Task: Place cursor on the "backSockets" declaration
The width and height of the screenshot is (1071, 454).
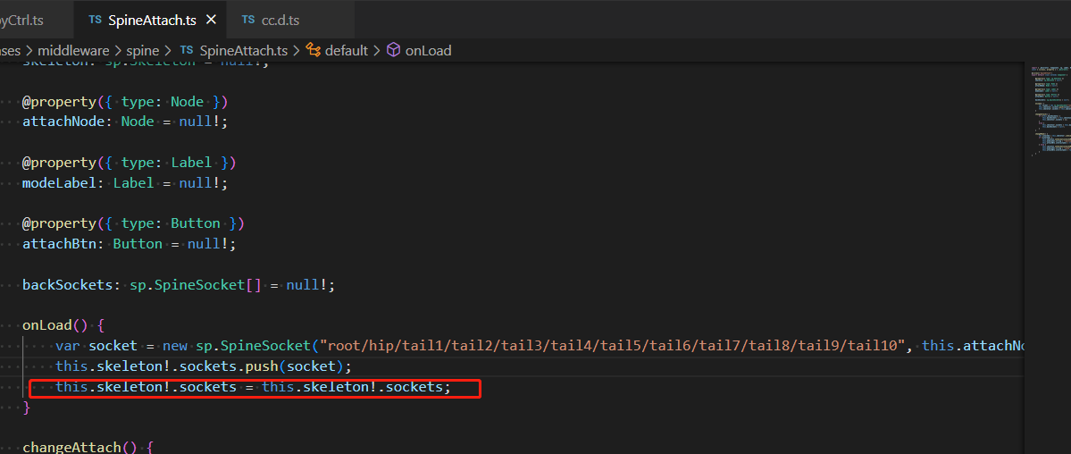Action: (61, 285)
